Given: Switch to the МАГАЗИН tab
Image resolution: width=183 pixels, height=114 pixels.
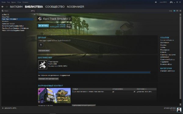Looking at the screenshot, I should pos(16,7).
